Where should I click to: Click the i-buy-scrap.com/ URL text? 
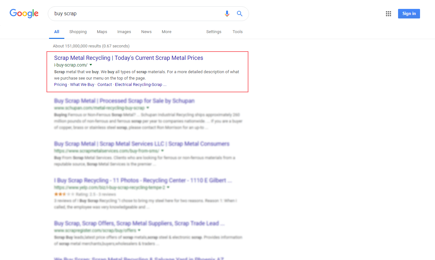[71, 65]
